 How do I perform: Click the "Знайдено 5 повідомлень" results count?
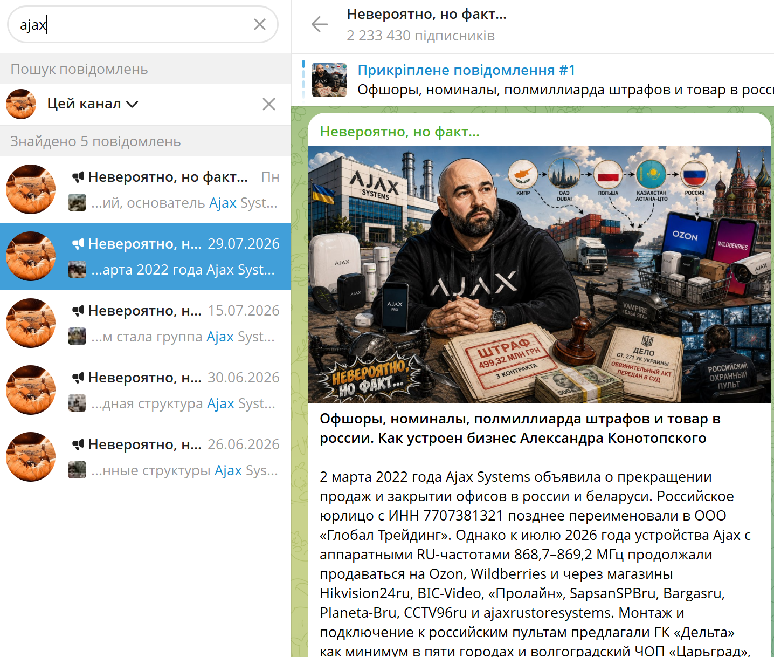tap(95, 141)
